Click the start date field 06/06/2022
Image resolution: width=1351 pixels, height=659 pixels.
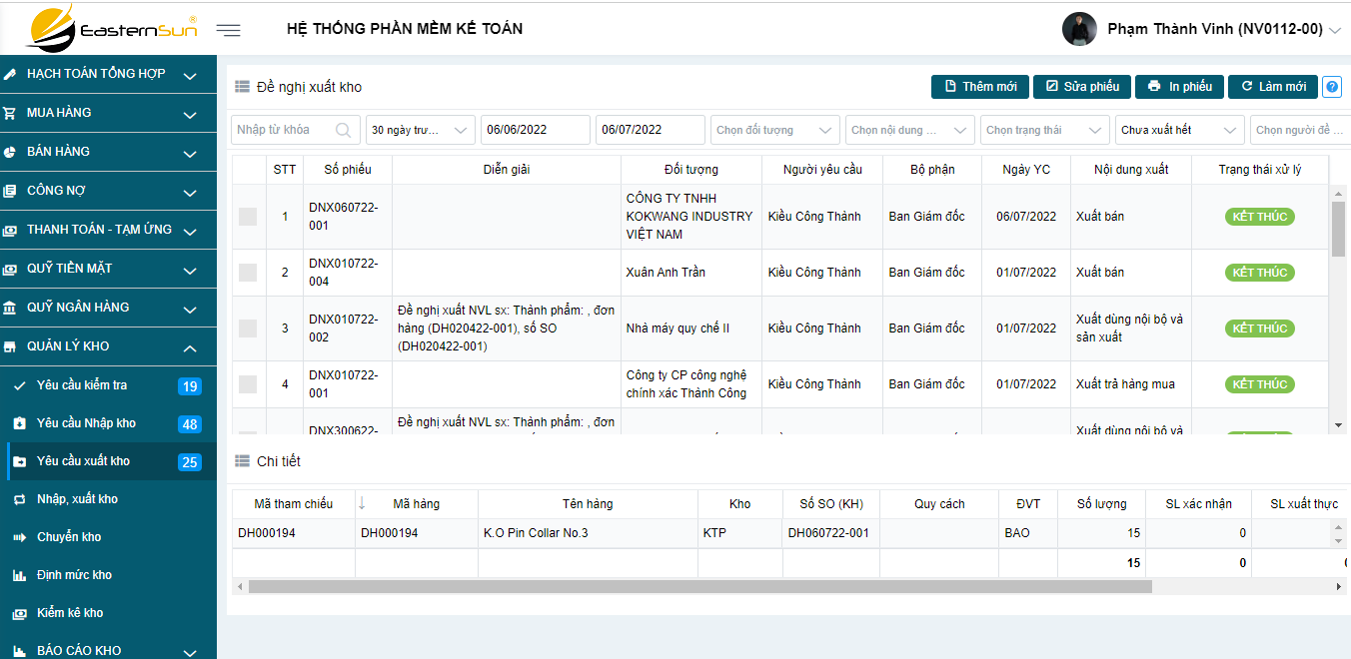point(535,130)
